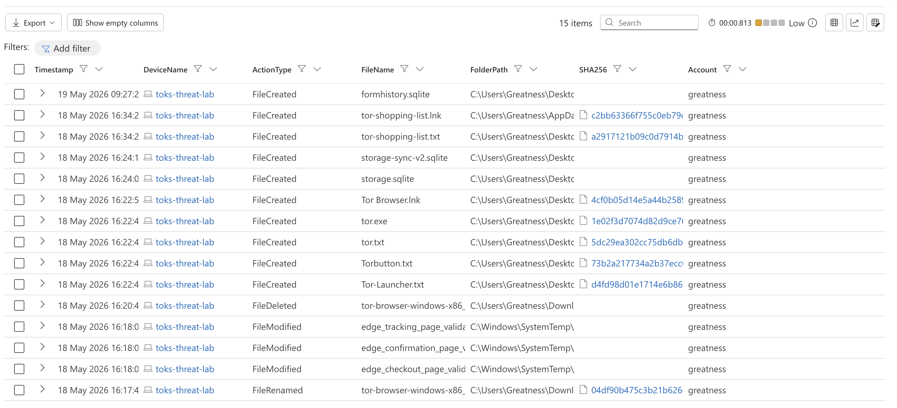Click the edge_confirmation_page file name cell
897x408 pixels.
(x=413, y=348)
